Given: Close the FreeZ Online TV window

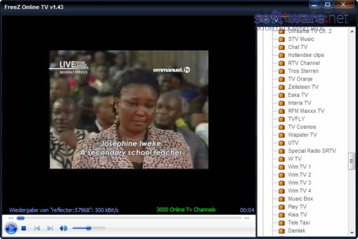Looking at the screenshot, I should coord(343,5).
